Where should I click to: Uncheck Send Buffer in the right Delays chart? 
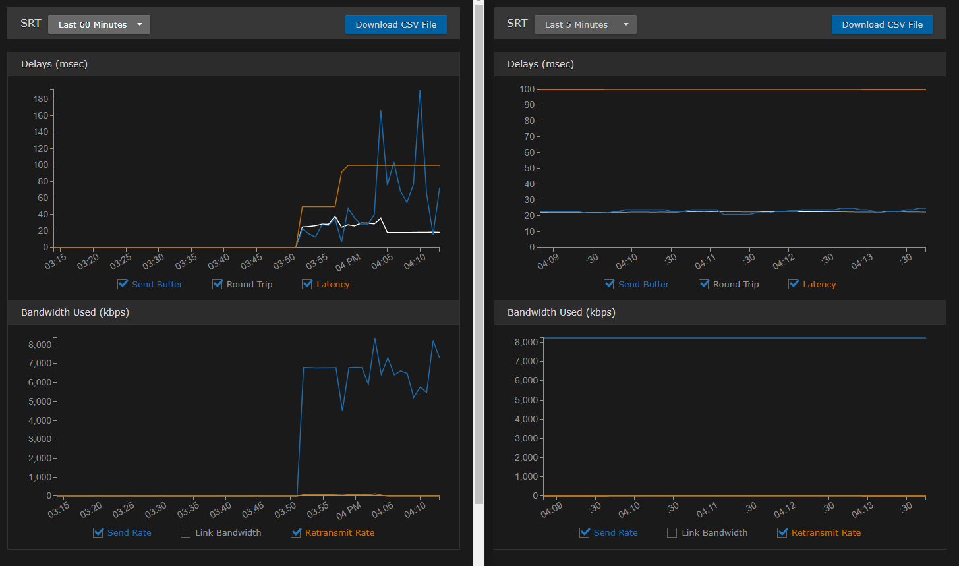click(609, 284)
